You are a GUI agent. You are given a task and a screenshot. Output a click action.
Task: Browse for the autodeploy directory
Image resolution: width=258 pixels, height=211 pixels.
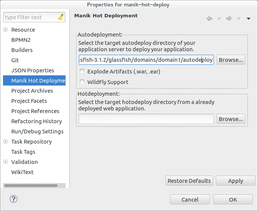point(231,60)
